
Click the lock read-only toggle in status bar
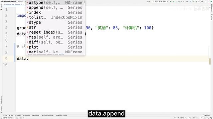pyautogui.click(x=208, y=118)
